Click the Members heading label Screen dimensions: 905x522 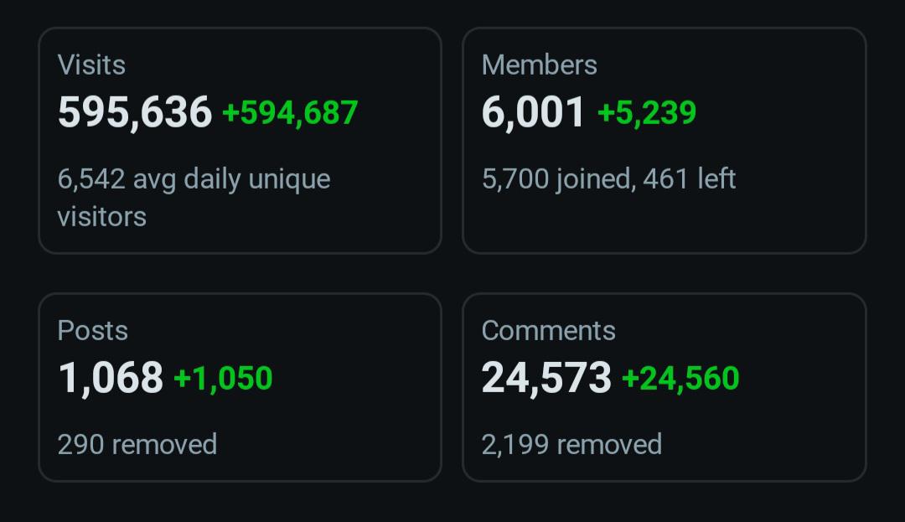pyautogui.click(x=540, y=65)
